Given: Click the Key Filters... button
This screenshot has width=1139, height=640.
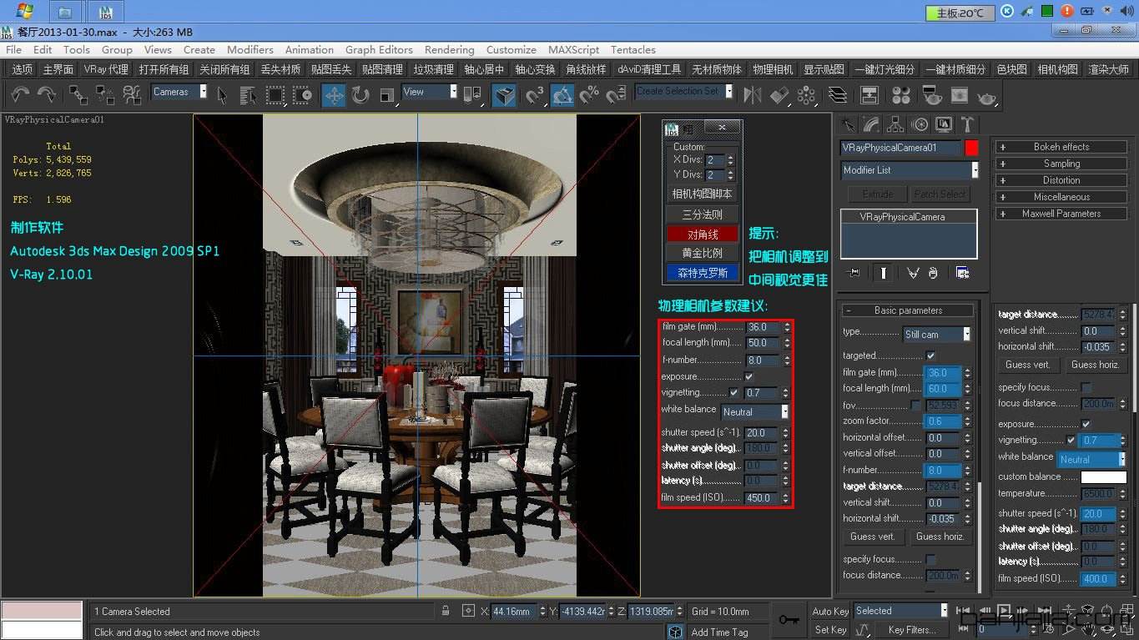Looking at the screenshot, I should pos(911,630).
